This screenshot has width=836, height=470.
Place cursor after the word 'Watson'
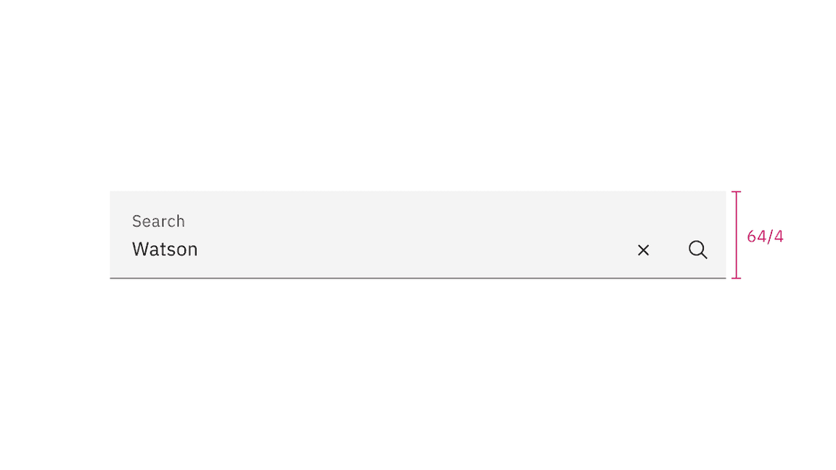pos(200,250)
